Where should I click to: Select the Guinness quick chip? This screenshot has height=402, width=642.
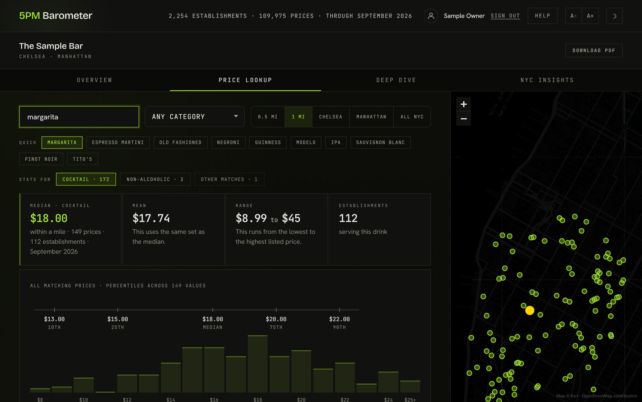[268, 142]
